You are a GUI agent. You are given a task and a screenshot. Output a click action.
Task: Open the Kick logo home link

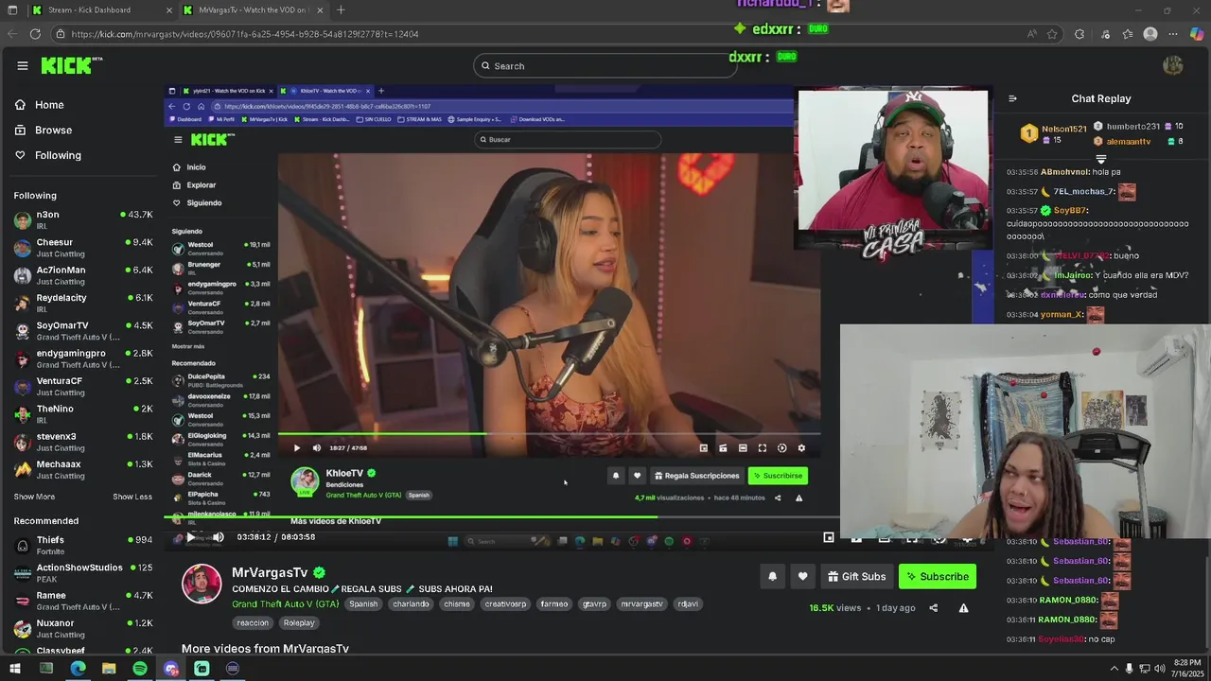point(71,65)
